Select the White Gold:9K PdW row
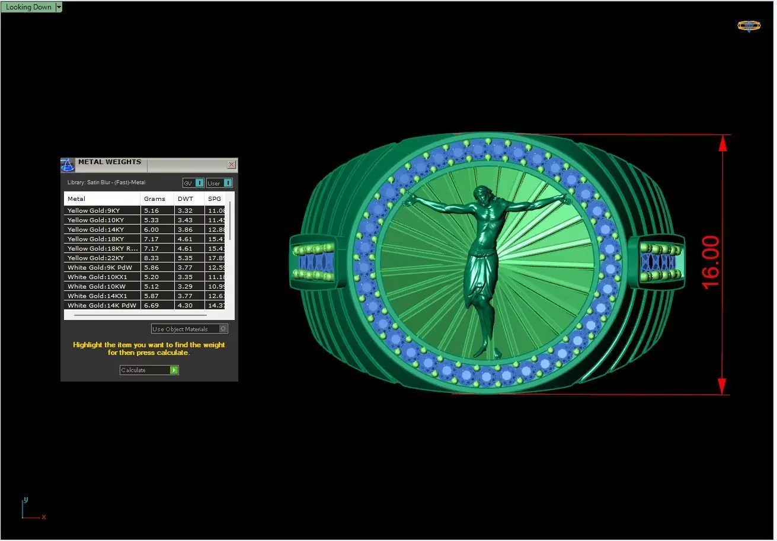Image resolution: width=777 pixels, height=541 pixels. (x=145, y=267)
